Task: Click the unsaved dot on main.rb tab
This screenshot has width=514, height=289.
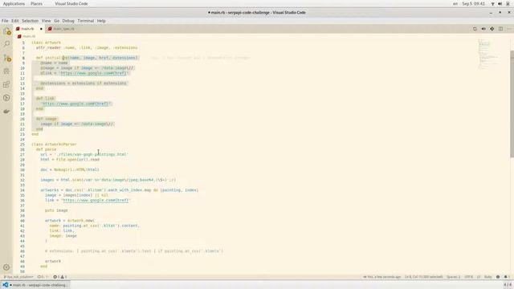Action: [41, 29]
